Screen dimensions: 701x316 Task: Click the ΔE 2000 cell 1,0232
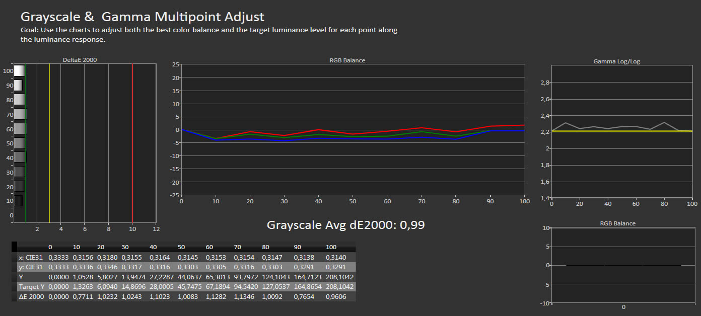(x=107, y=297)
